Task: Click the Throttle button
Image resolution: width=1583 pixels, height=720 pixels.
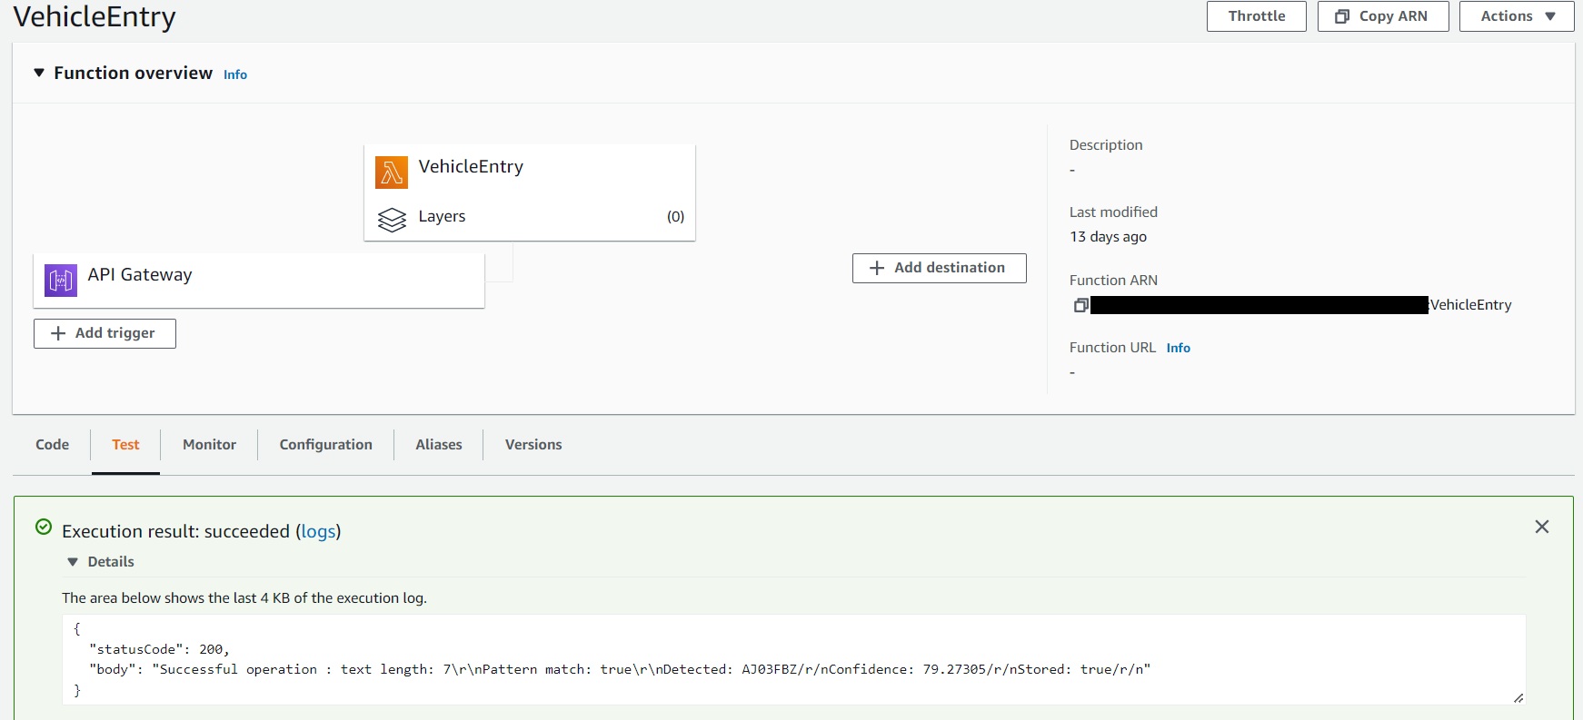Action: (x=1256, y=16)
